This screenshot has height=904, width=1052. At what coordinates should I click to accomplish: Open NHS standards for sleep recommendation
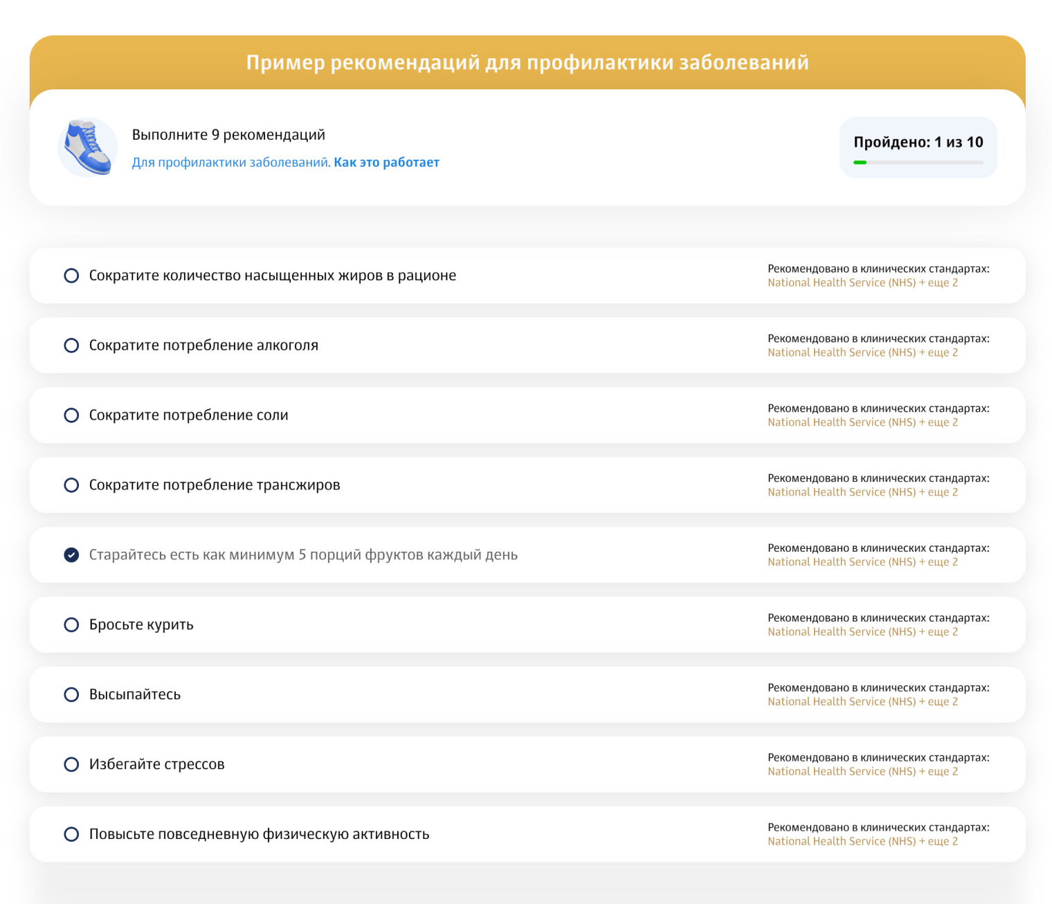pos(863,701)
